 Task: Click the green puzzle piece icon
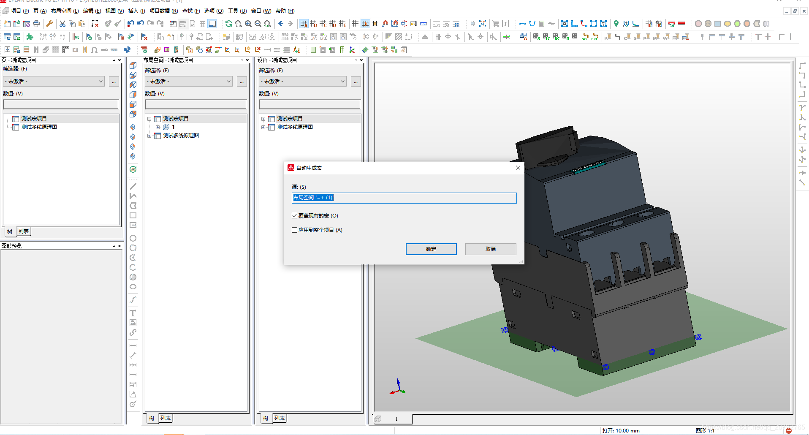[x=30, y=37]
